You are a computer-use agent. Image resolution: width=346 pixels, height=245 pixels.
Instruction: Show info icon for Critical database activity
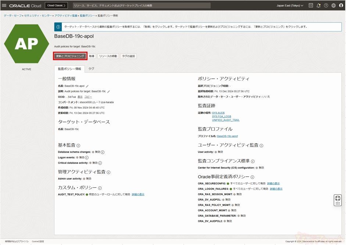point(100,163)
